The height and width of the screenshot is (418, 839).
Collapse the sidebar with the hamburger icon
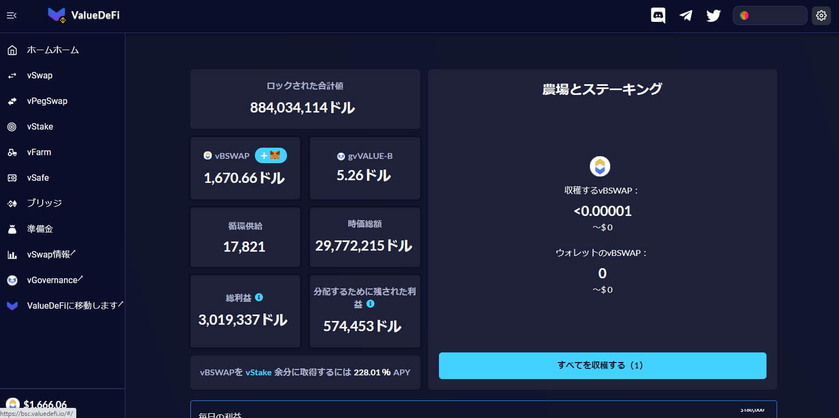point(12,15)
